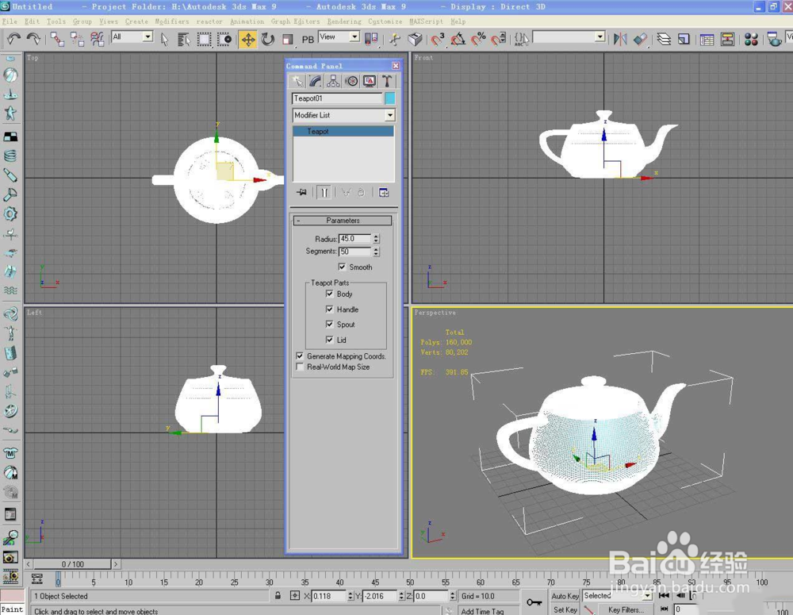The height and width of the screenshot is (615, 793).
Task: Toggle Absolute/Offset transform type-in mode
Action: click(x=295, y=596)
